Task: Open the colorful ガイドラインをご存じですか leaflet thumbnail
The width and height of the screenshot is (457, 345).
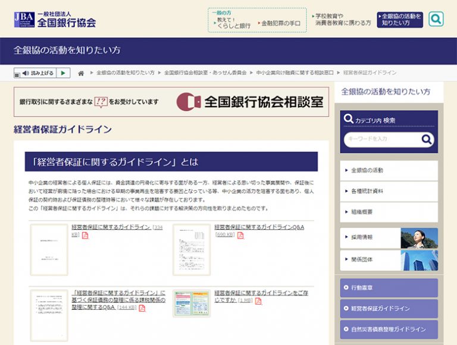Action: (x=191, y=303)
